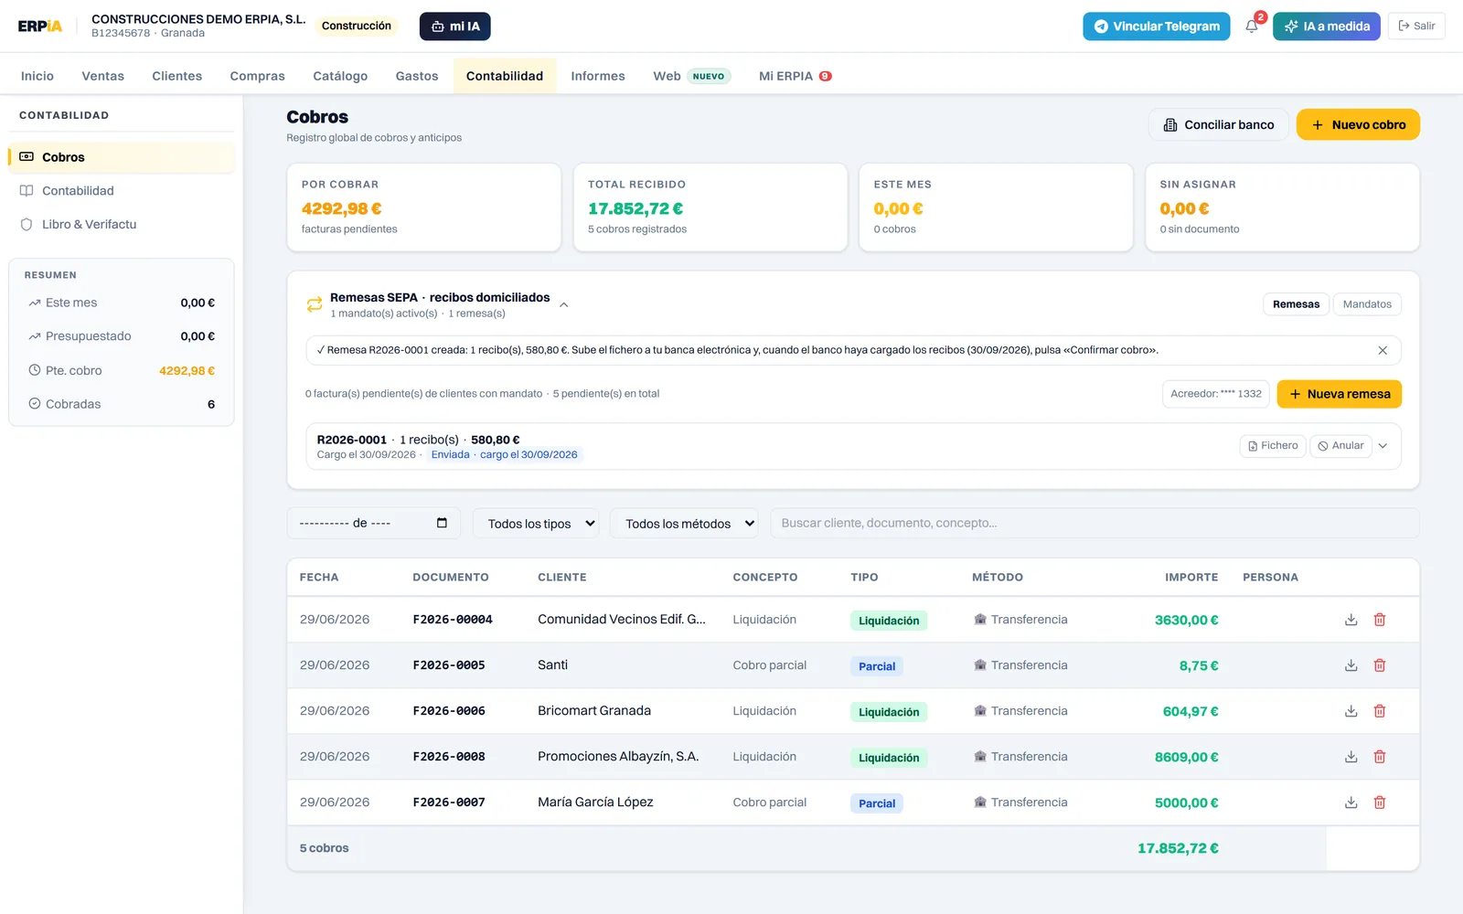This screenshot has height=914, width=1463.
Task: Delete the Santi cobro row
Action: click(1380, 665)
